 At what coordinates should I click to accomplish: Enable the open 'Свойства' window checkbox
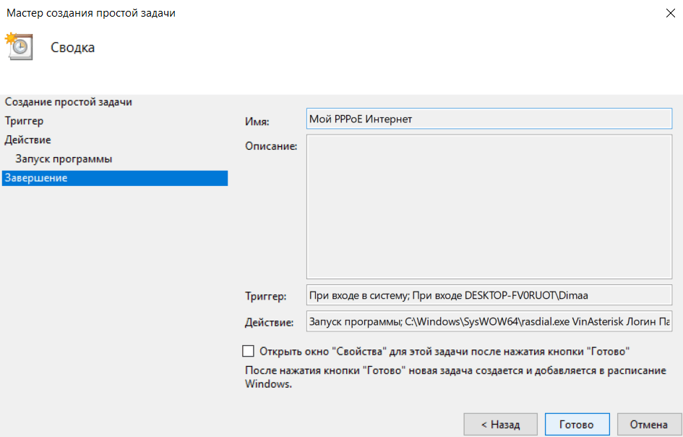tap(249, 351)
